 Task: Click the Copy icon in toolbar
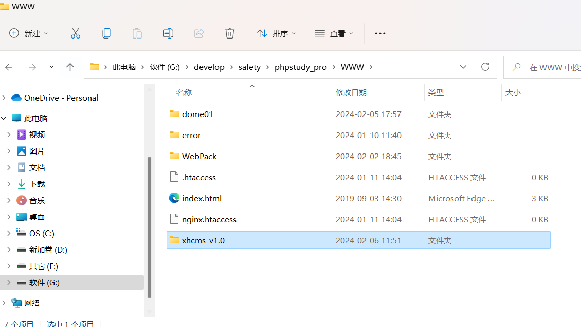pos(106,34)
